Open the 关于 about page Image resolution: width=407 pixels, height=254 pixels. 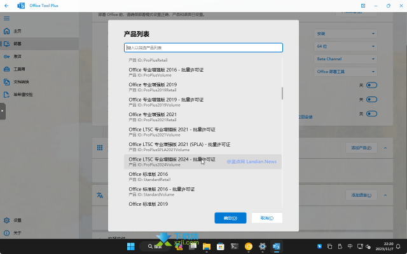(39, 233)
